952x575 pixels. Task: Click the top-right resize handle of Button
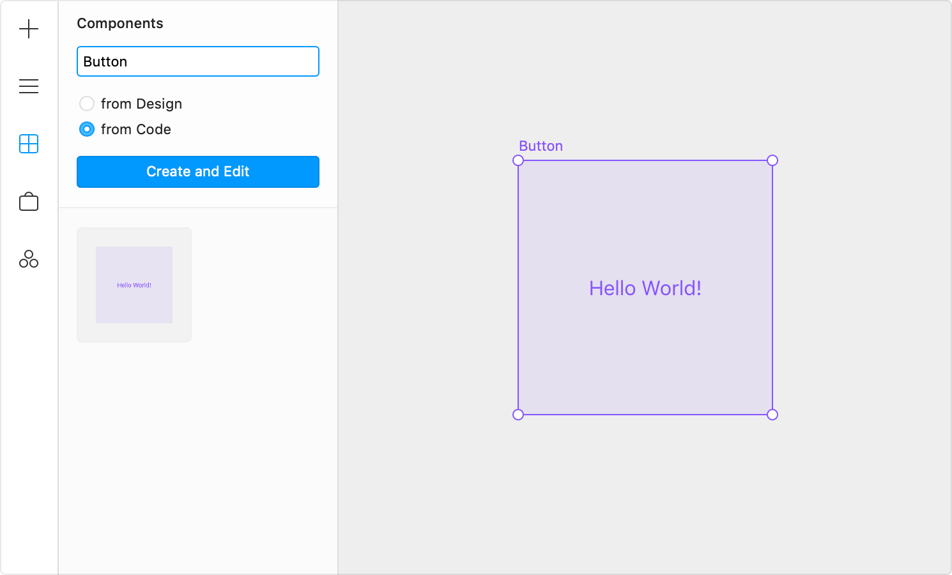(x=772, y=160)
